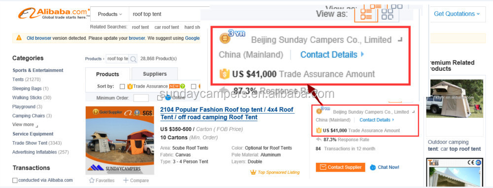The width and height of the screenshot is (493, 188).
Task: Switch to list view icon
Action: (x=366, y=14)
